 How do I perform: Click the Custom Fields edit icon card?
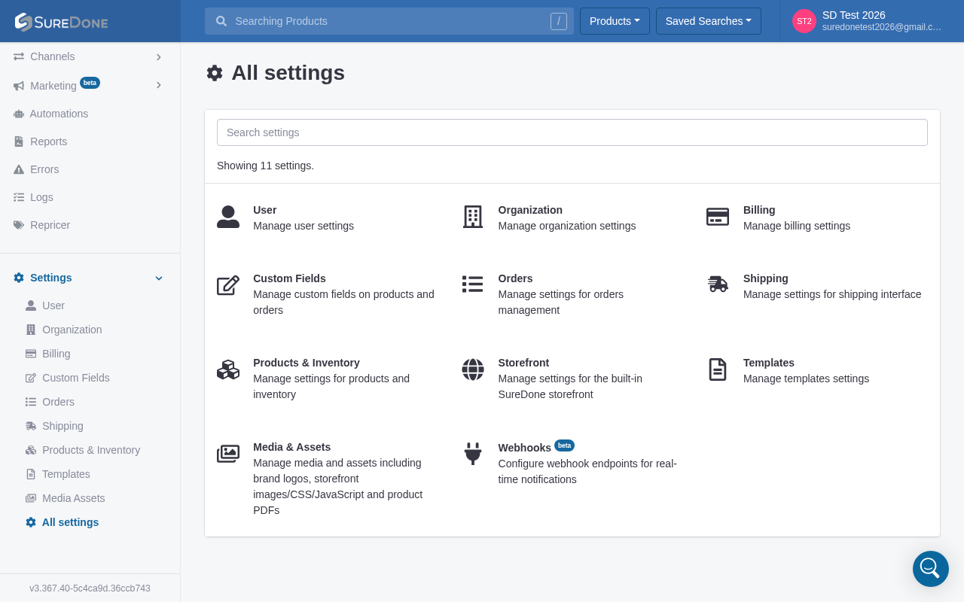click(x=228, y=285)
